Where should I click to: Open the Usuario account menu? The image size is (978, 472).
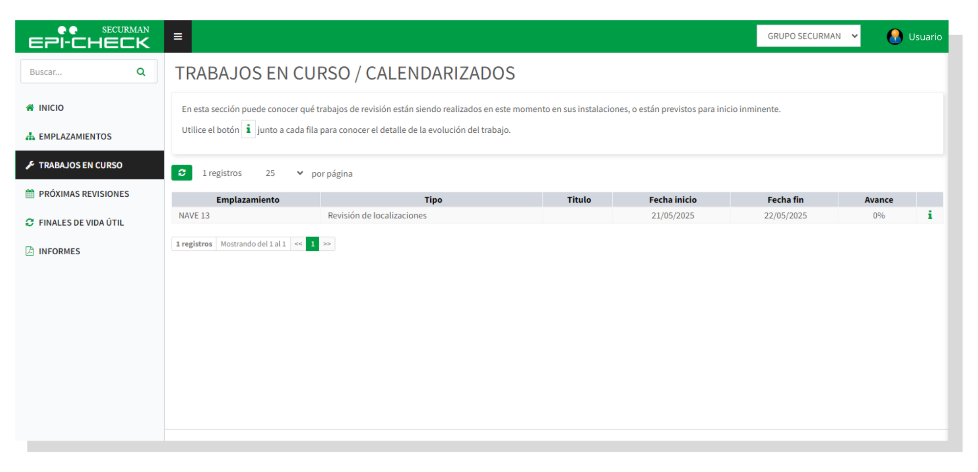(924, 37)
